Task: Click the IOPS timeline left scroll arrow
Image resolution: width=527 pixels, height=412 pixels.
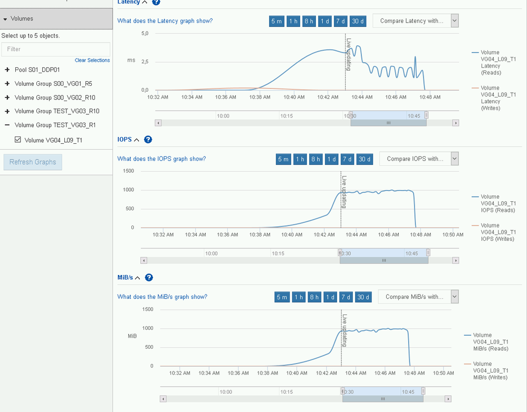Action: 144,261
